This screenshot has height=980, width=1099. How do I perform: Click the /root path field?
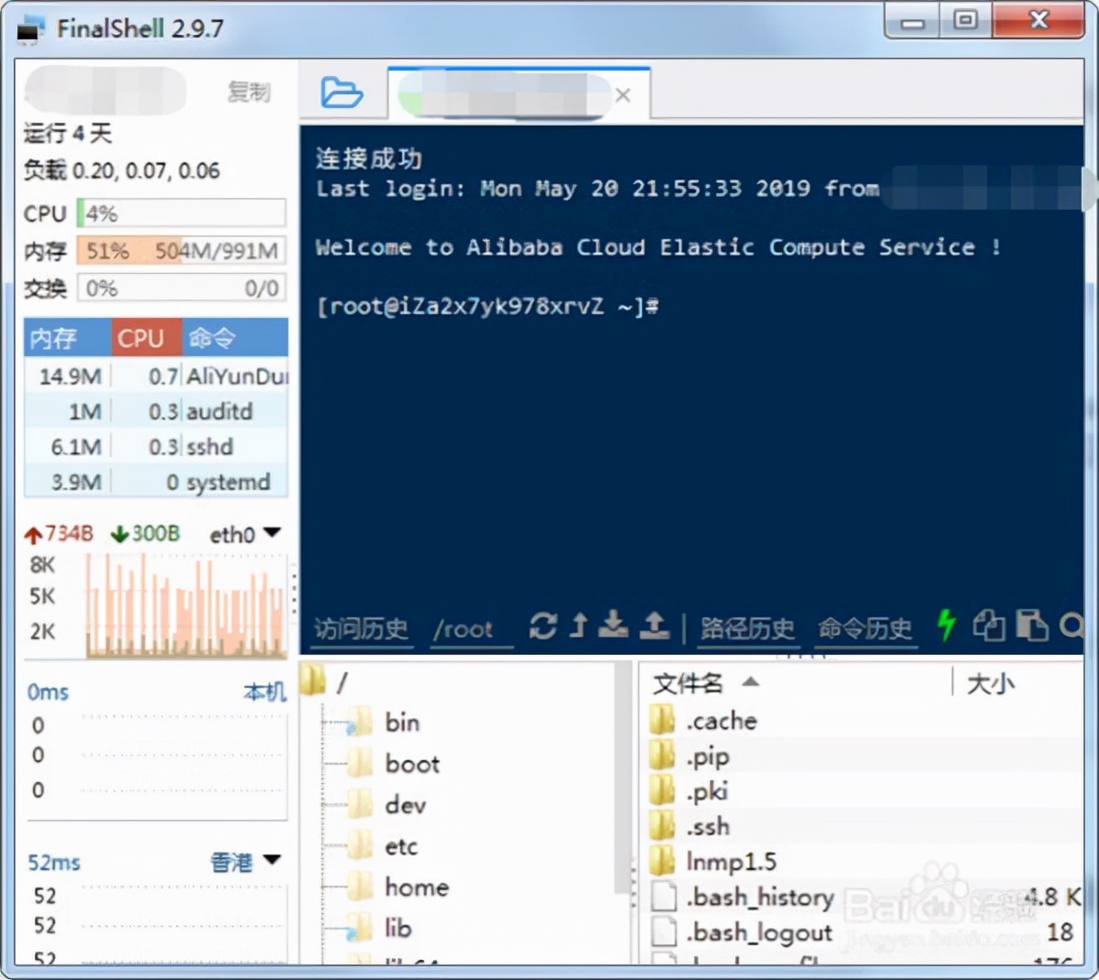coord(464,629)
